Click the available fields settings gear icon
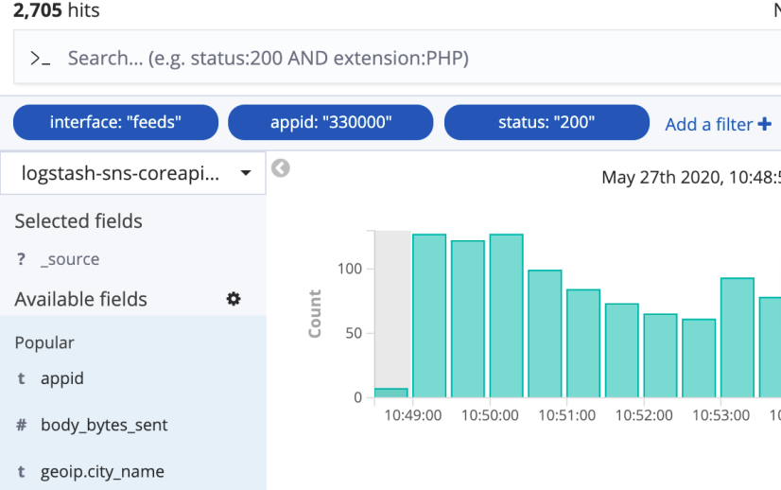 tap(234, 299)
